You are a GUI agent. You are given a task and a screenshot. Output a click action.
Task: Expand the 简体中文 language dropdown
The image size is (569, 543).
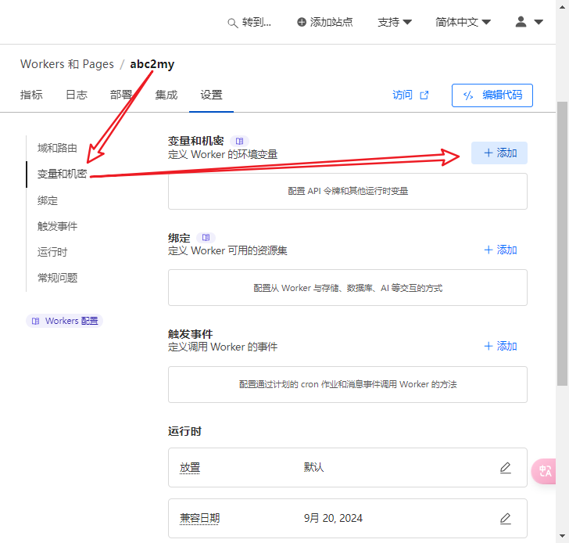coord(463,23)
